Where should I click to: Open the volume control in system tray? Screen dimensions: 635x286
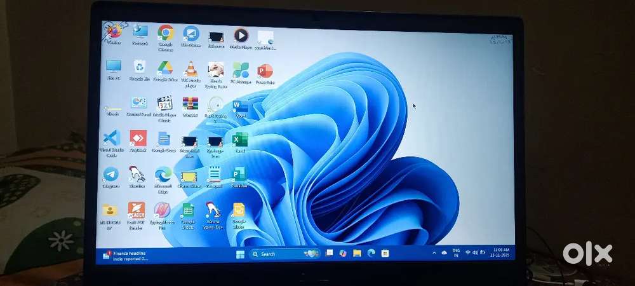(x=475, y=252)
